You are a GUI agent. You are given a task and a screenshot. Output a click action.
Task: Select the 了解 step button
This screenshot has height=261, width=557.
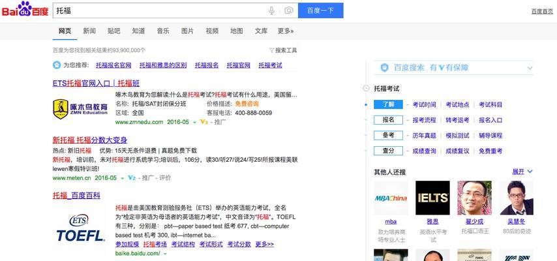point(388,104)
